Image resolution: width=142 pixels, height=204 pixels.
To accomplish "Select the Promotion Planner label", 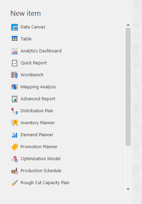I will pos(39,146).
